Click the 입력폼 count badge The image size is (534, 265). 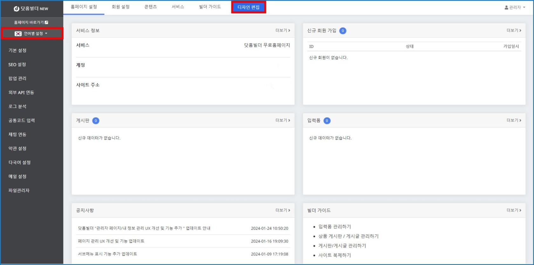click(327, 121)
